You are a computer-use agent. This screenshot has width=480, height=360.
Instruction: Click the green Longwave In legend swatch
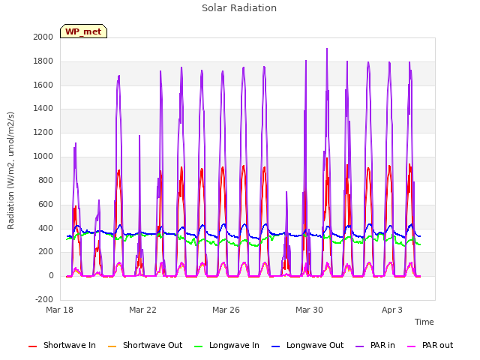point(199,346)
